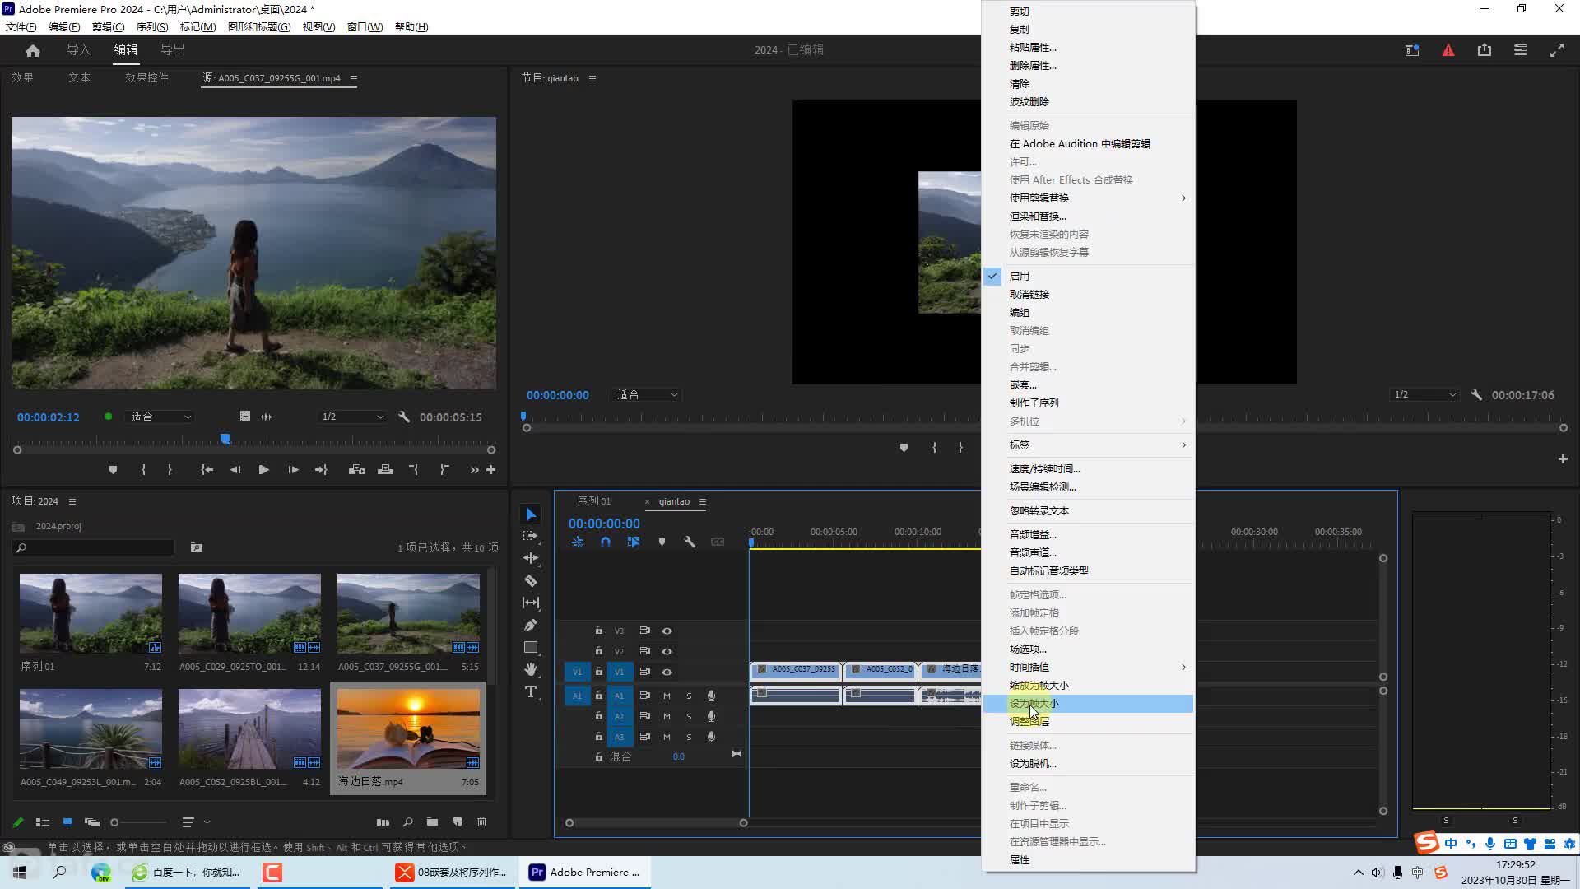Image resolution: width=1580 pixels, height=889 pixels.
Task: Select the Type tool
Action: click(531, 691)
